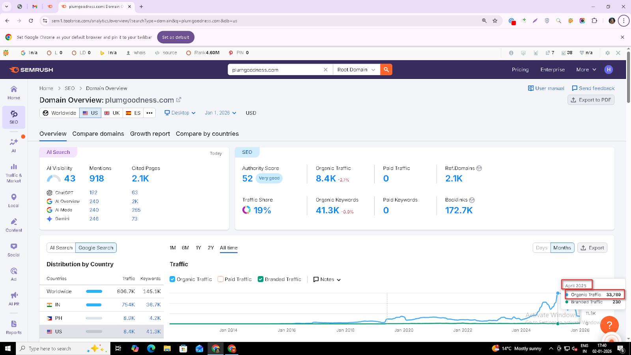Open the User manual link
Viewport: 631px width, 355px height.
pos(546,88)
